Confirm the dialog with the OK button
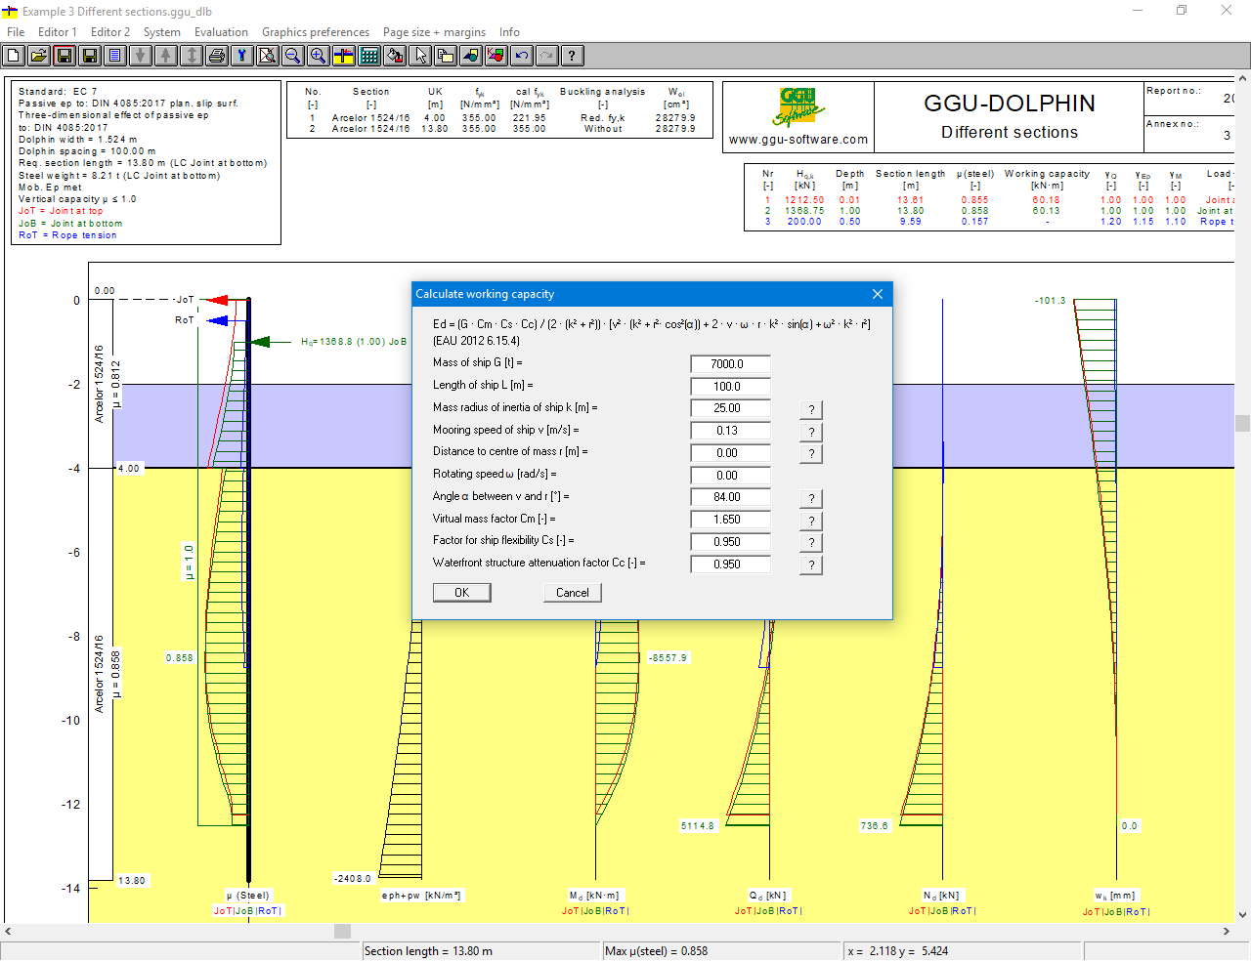The image size is (1251, 961). (x=462, y=593)
